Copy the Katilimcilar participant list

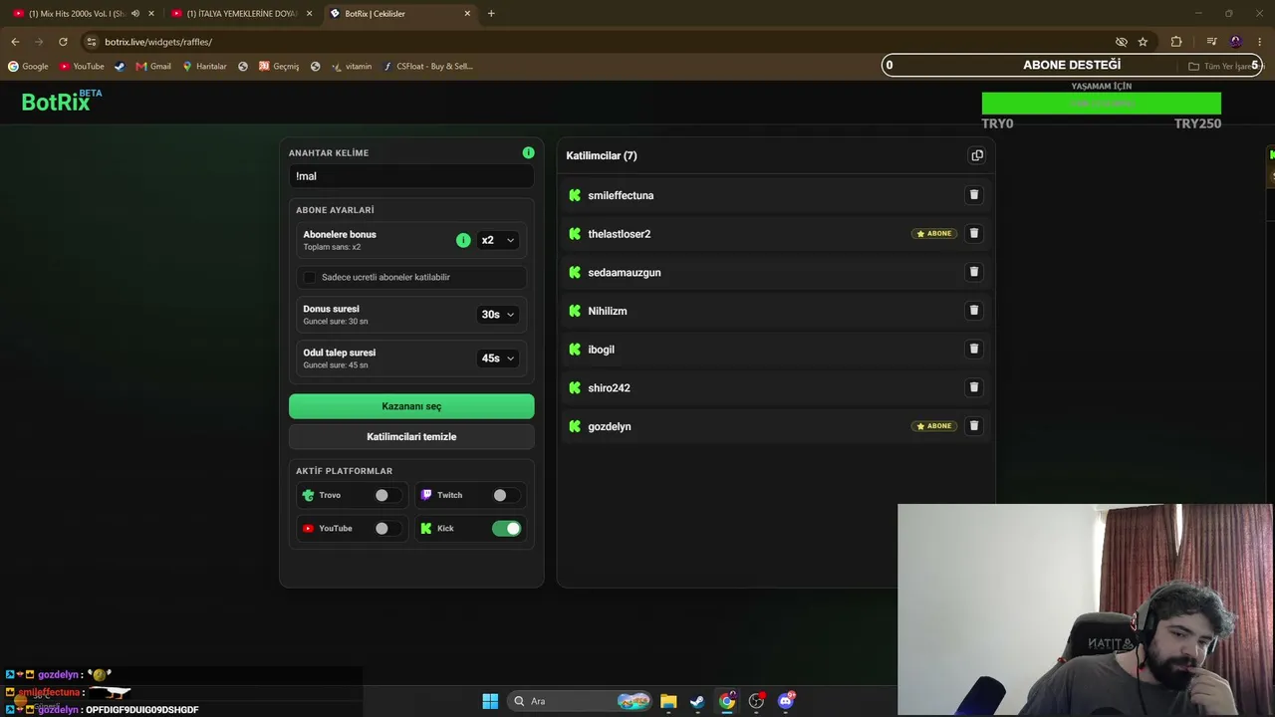(x=977, y=155)
